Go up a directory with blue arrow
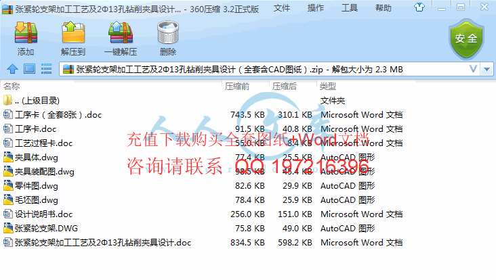 tap(13, 69)
